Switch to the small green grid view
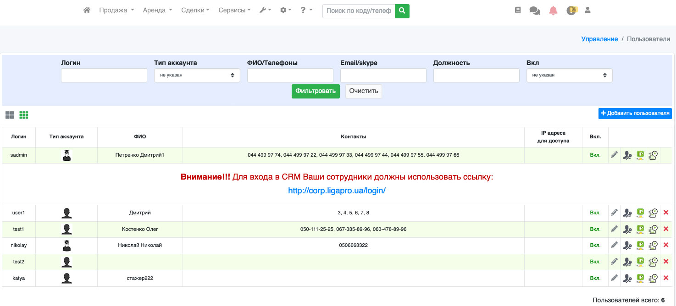676x306 pixels. click(x=24, y=115)
